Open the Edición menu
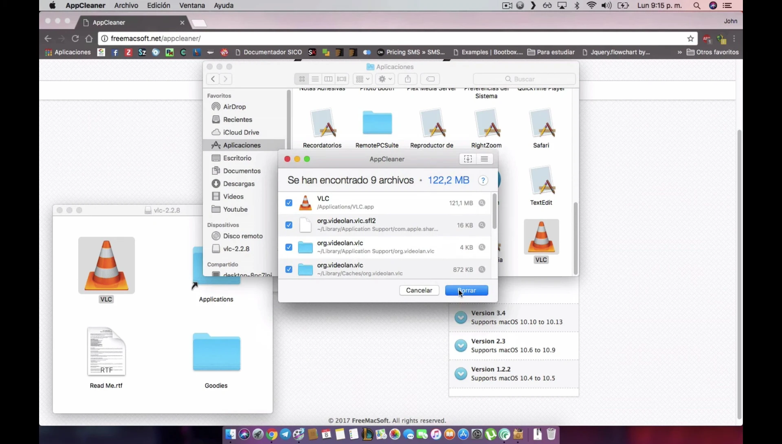Screen dimensions: 782x444 158,5
